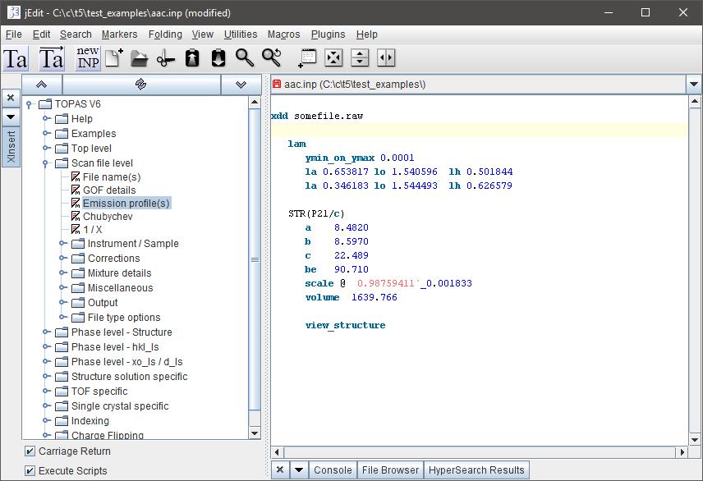Image resolution: width=703 pixels, height=481 pixels.
Task: Click the new file icon
Action: [113, 58]
